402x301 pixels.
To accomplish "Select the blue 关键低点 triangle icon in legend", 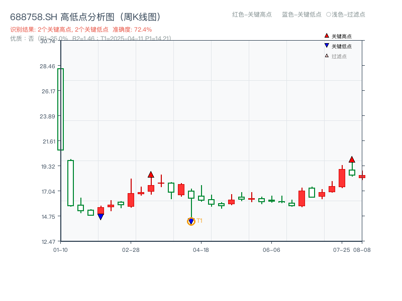I will pyautogui.click(x=327, y=47).
